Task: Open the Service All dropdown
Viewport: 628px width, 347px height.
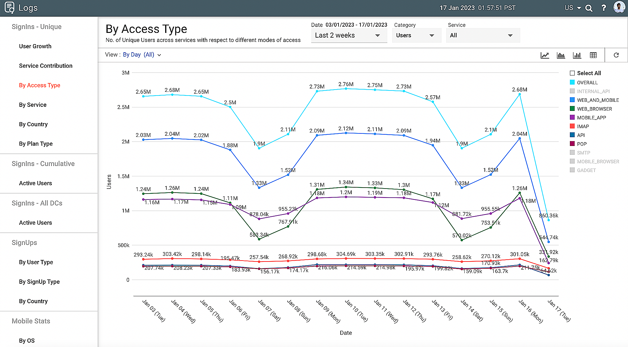Action: [x=483, y=35]
